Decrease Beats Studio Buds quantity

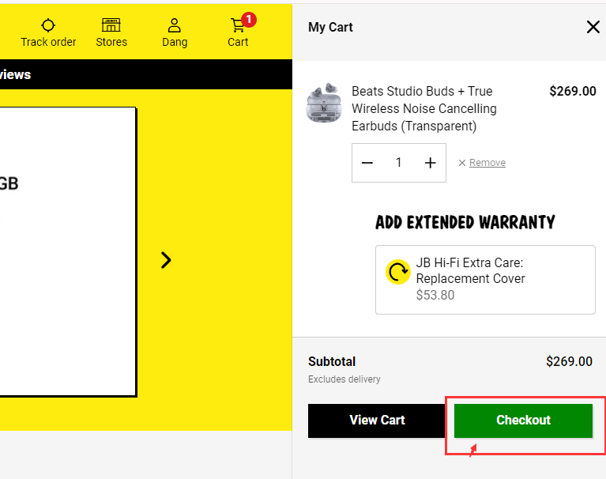(367, 163)
